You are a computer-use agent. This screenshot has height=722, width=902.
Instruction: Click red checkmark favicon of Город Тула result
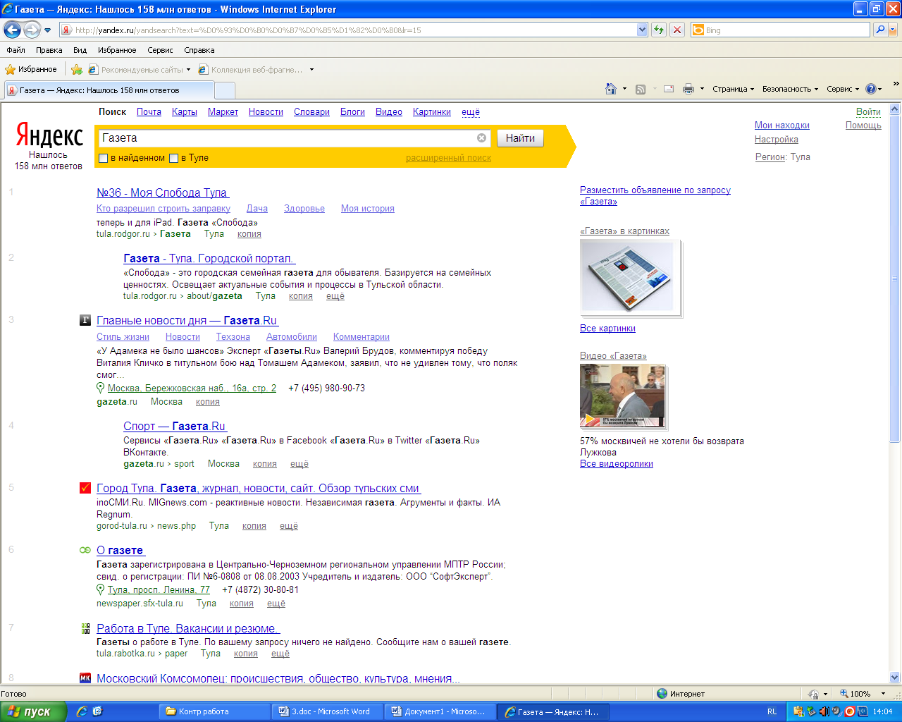85,488
